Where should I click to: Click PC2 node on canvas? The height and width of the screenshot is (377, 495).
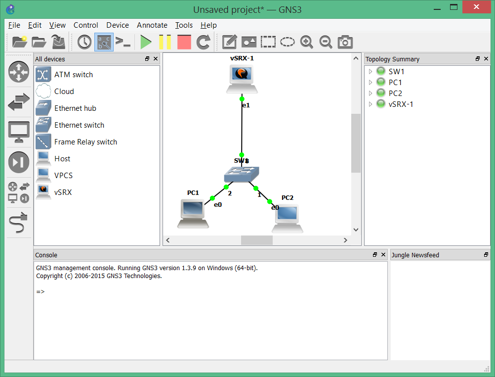tap(288, 219)
